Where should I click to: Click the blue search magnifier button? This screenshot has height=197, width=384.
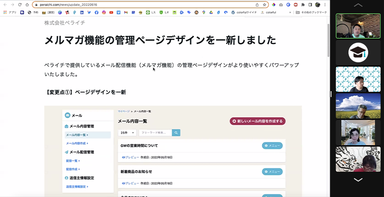point(176,133)
